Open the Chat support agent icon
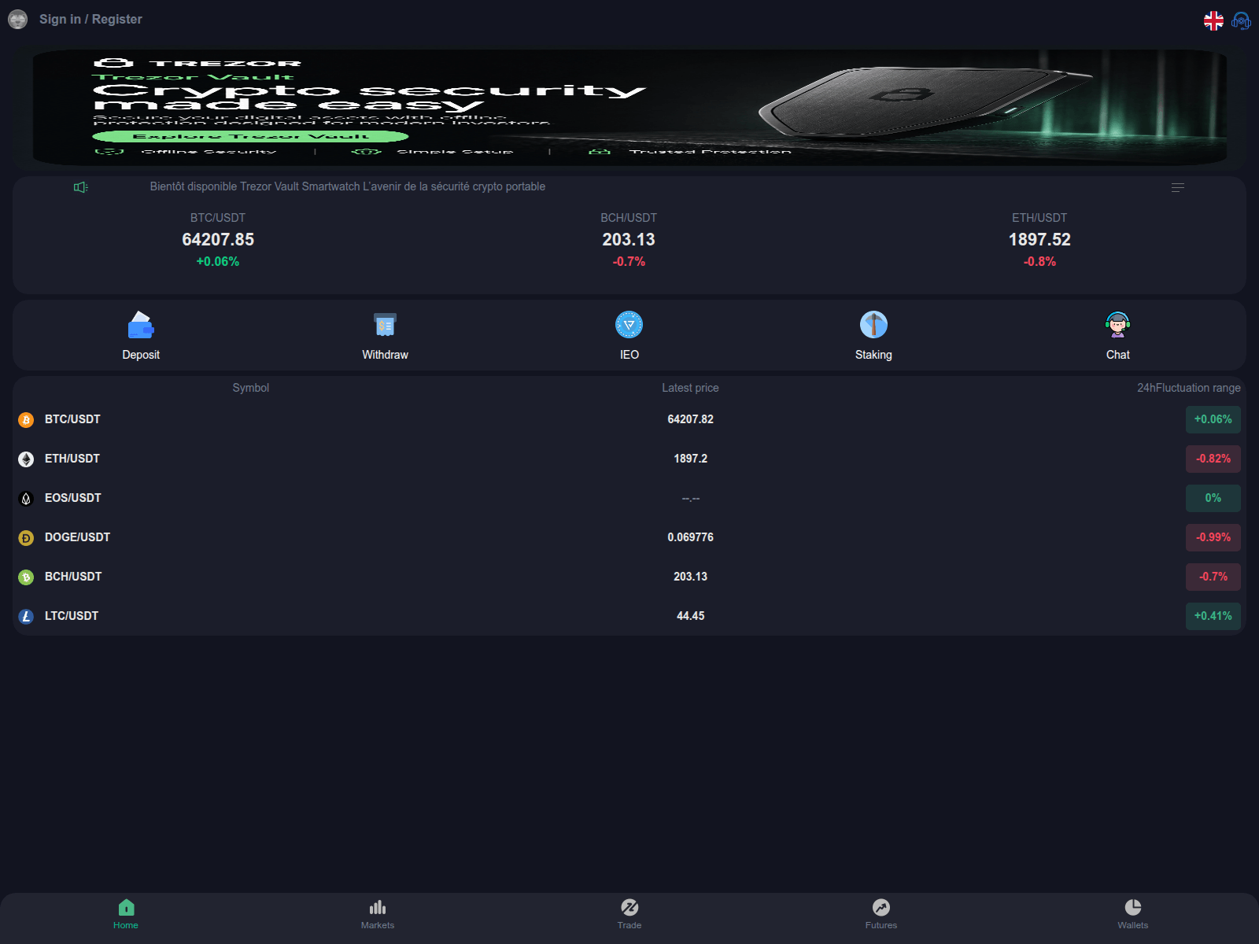This screenshot has height=944, width=1259. click(x=1117, y=325)
